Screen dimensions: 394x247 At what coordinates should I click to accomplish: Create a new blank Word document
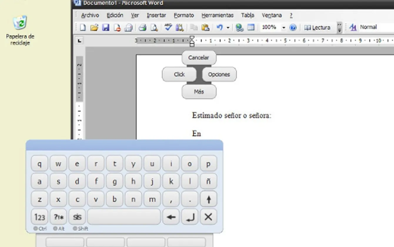coord(83,28)
